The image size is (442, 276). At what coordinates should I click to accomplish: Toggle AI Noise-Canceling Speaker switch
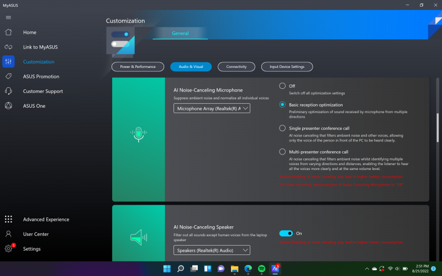pyautogui.click(x=286, y=233)
